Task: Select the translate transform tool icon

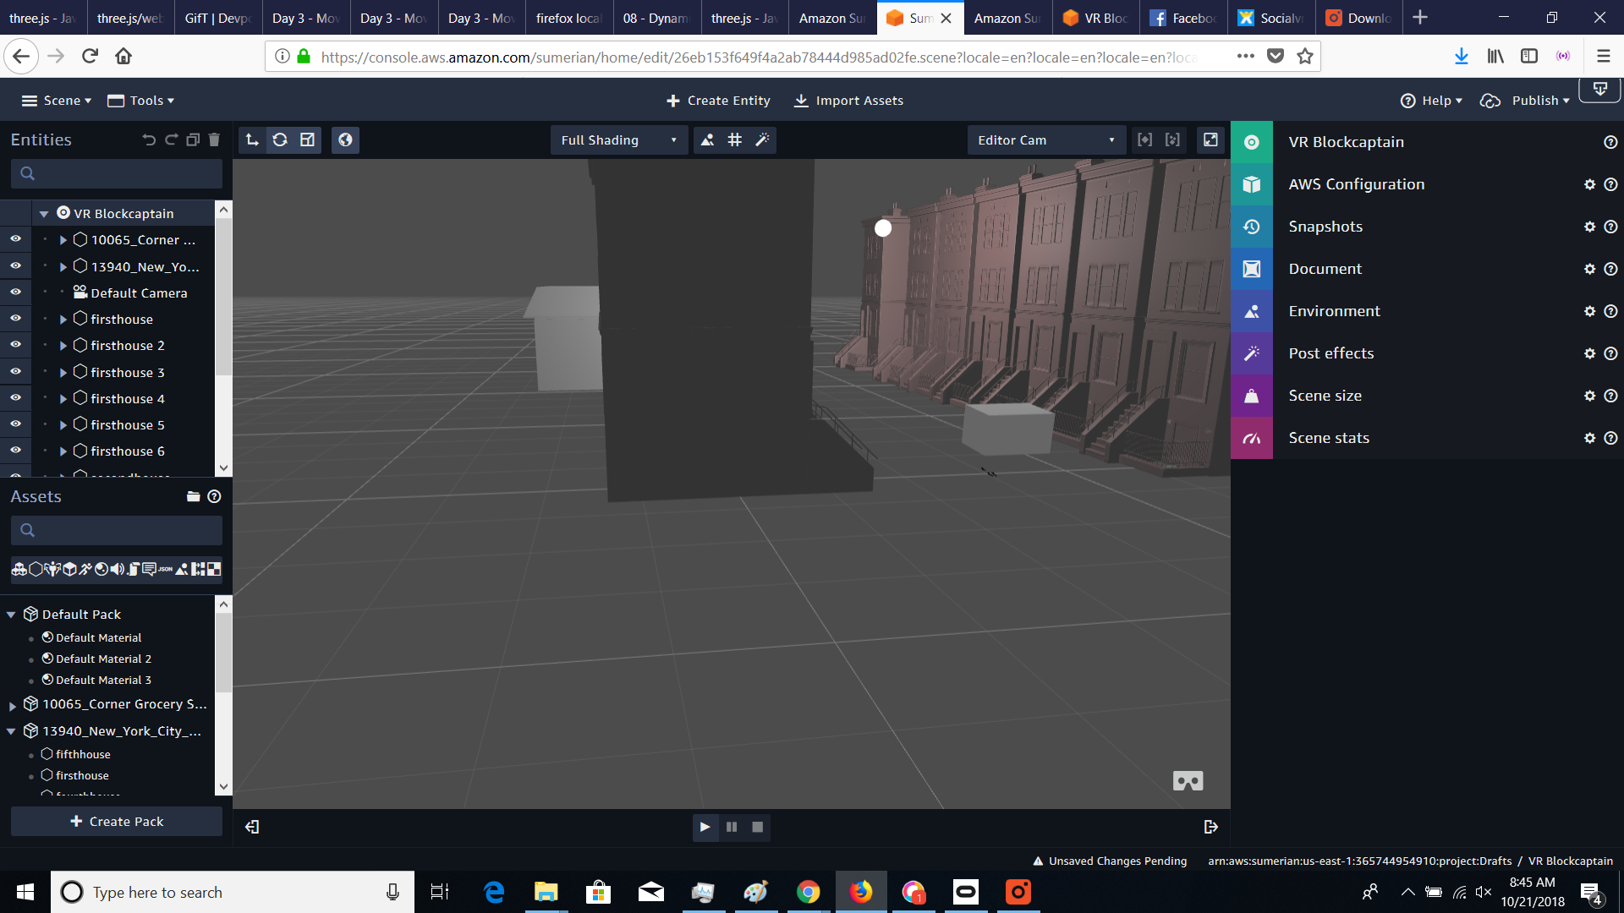Action: (x=252, y=140)
